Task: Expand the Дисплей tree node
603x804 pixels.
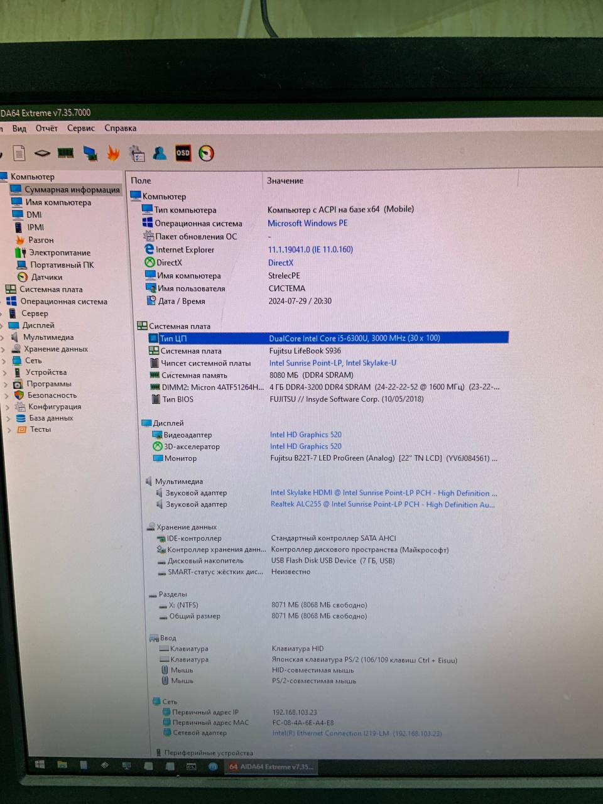Action: [x=3, y=325]
